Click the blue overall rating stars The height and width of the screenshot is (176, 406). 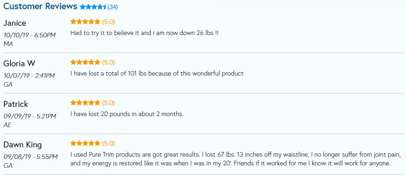93,7
